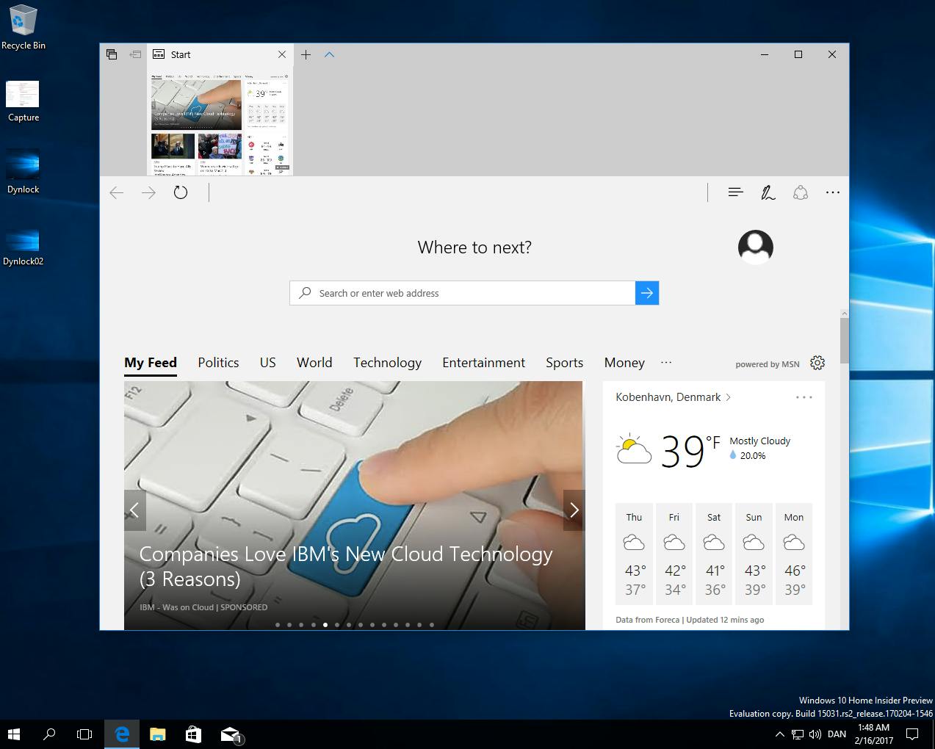
Task: Open the Action Center
Action: [x=912, y=734]
